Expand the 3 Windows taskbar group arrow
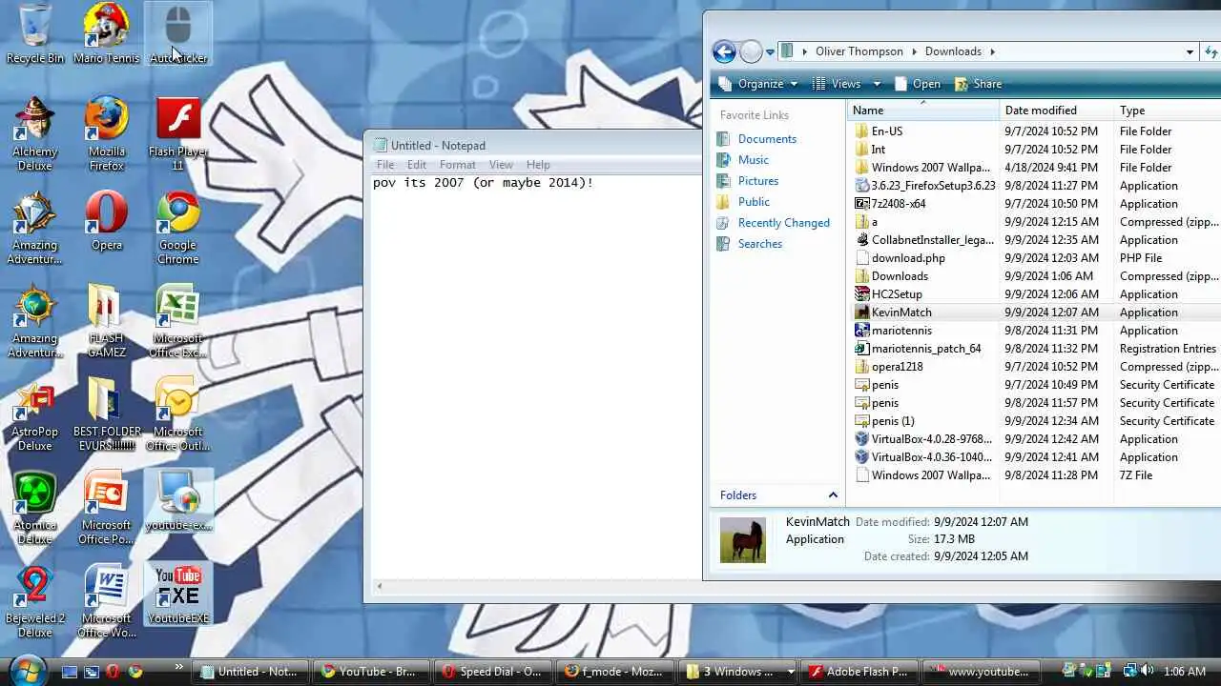This screenshot has height=686, width=1221. pyautogui.click(x=790, y=672)
